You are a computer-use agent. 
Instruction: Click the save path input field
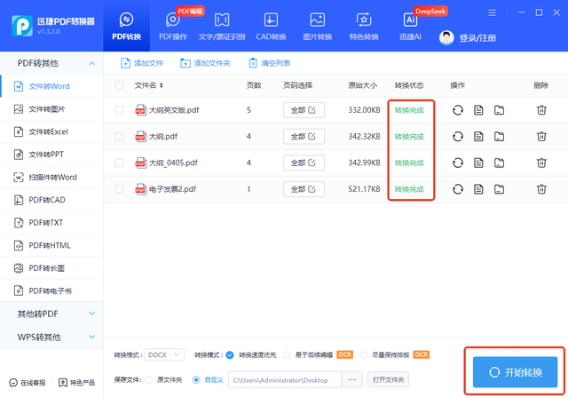(284, 379)
